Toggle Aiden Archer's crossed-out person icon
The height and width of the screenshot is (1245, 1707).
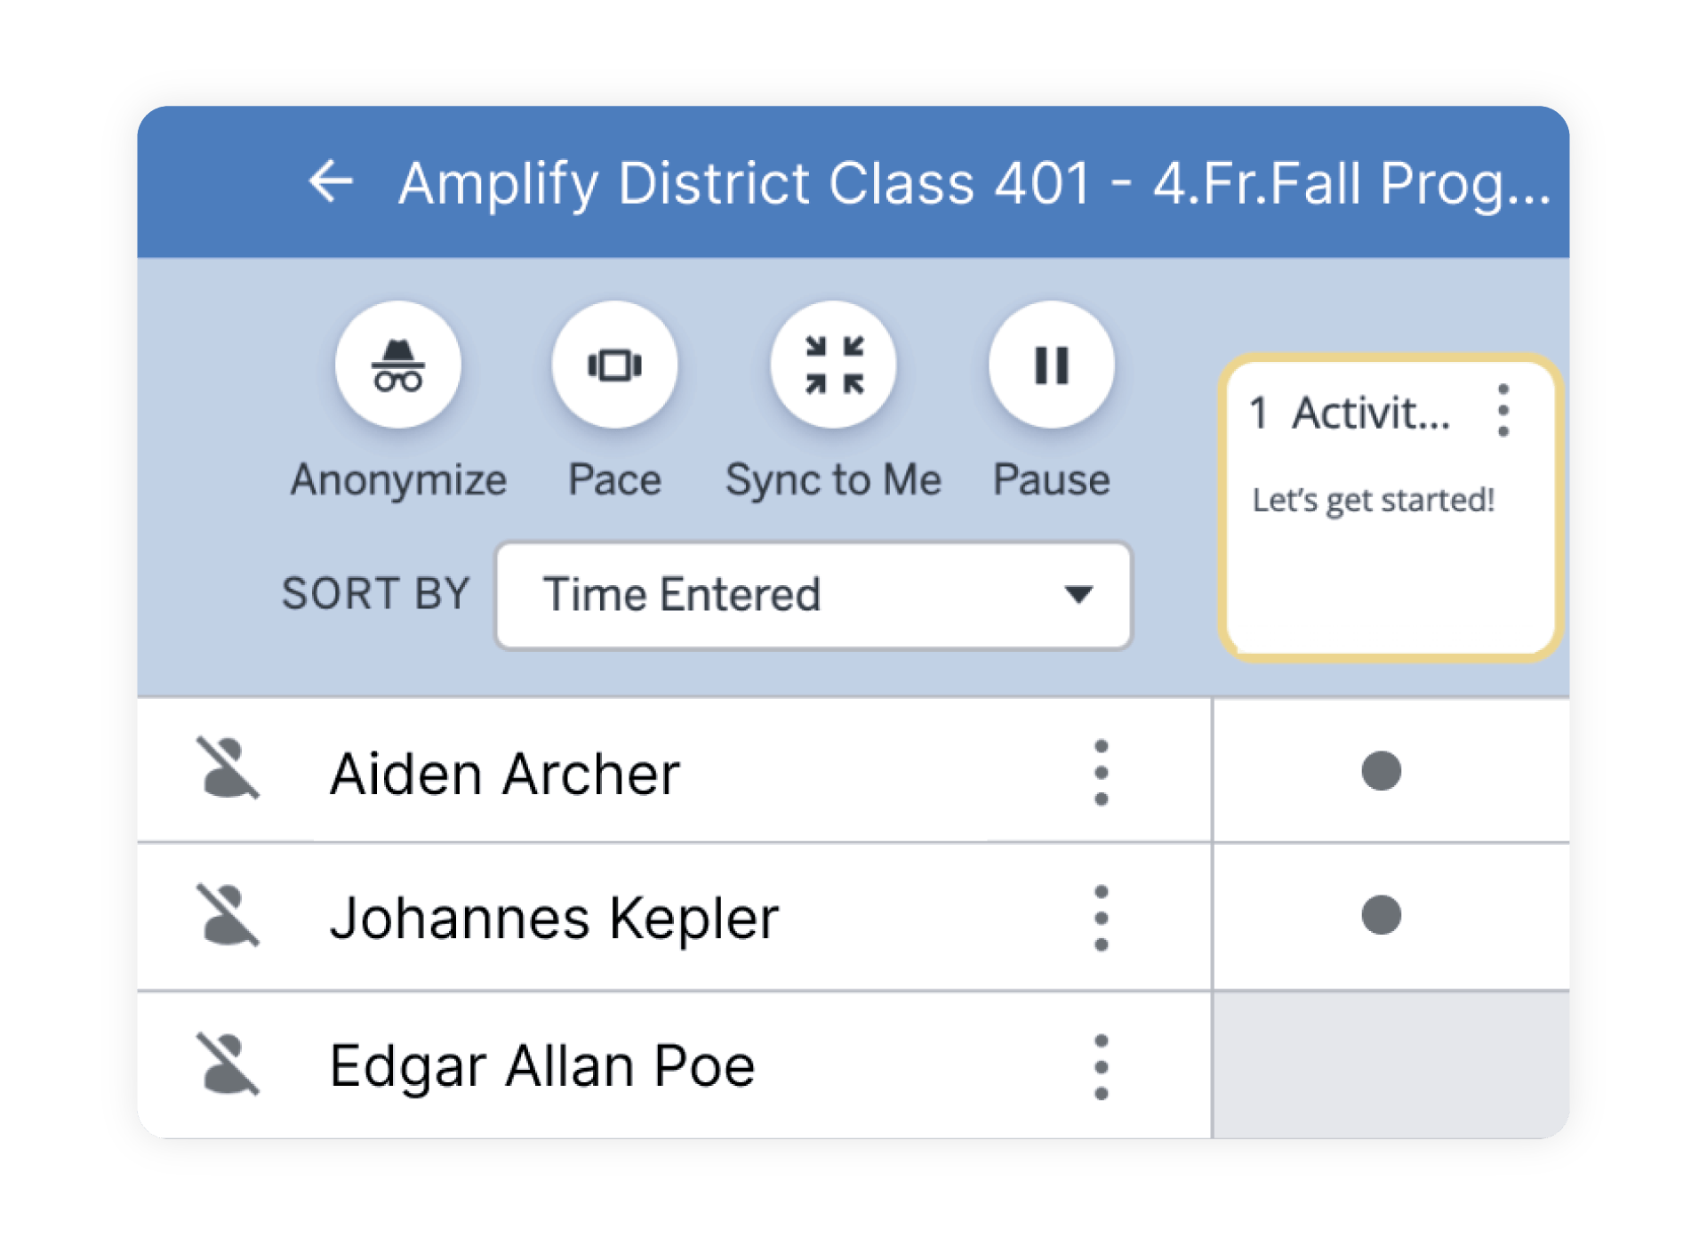[x=228, y=768]
